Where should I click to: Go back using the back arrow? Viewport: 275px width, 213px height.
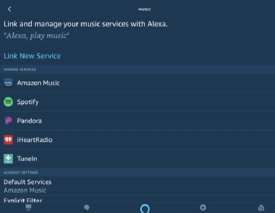point(9,9)
